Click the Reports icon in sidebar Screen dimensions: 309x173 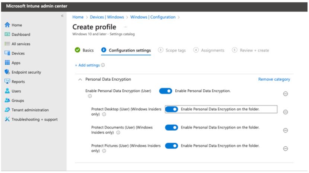tap(7, 81)
